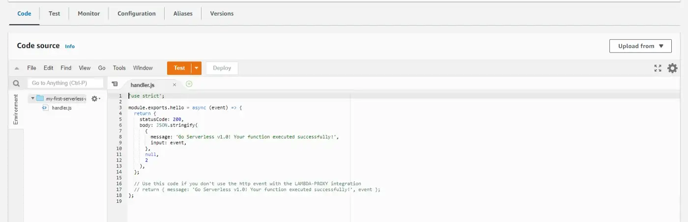The width and height of the screenshot is (688, 222).
Task: Open the Info link near Code source
Action: point(70,47)
